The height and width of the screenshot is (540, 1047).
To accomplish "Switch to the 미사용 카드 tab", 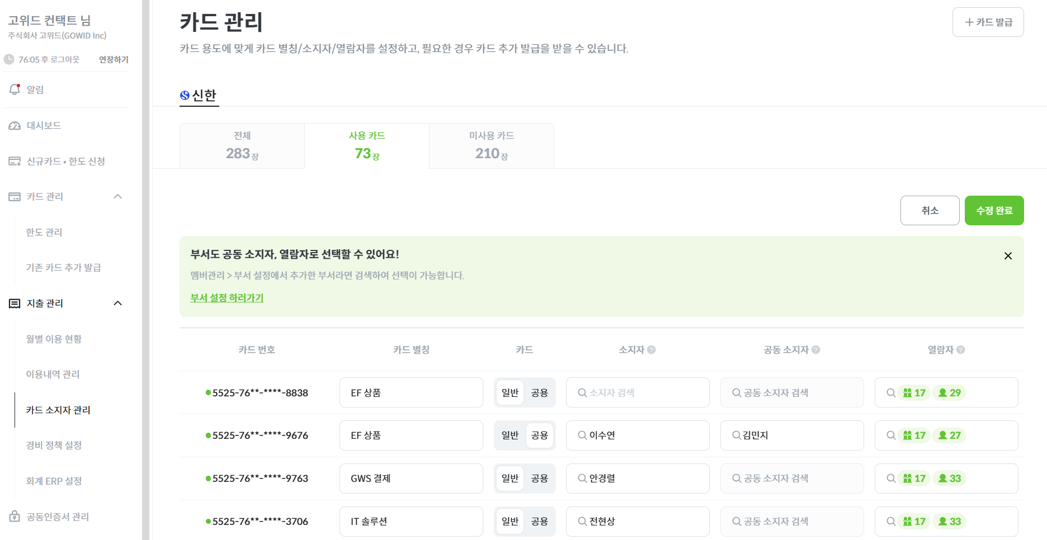I will click(x=491, y=146).
